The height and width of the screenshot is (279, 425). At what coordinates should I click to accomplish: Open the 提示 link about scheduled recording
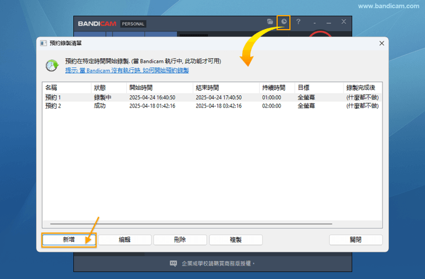point(127,70)
